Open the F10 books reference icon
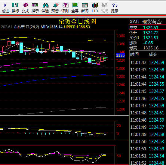The height and width of the screenshot is (165, 166). tap(95, 8)
